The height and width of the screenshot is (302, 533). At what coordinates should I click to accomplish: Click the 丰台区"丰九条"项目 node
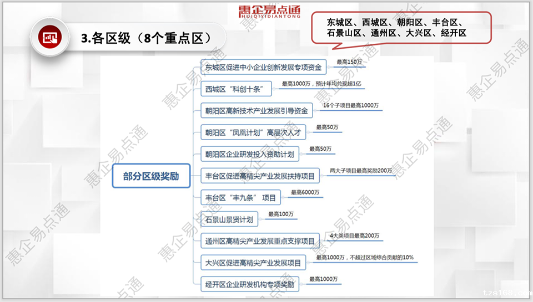pyautogui.click(x=240, y=197)
